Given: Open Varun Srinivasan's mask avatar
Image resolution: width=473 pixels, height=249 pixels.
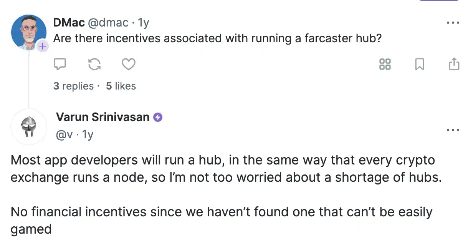Looking at the screenshot, I should click(x=28, y=126).
